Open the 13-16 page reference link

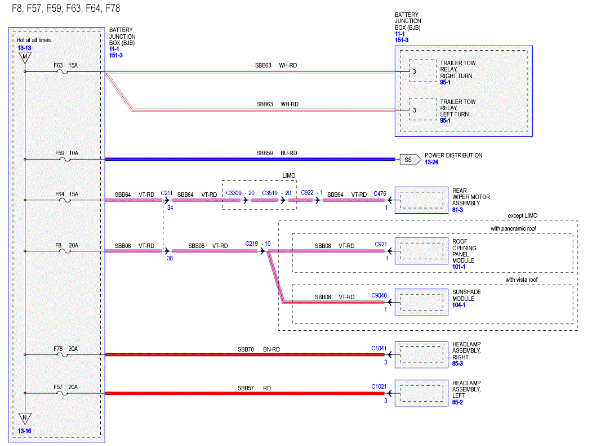coord(25,431)
